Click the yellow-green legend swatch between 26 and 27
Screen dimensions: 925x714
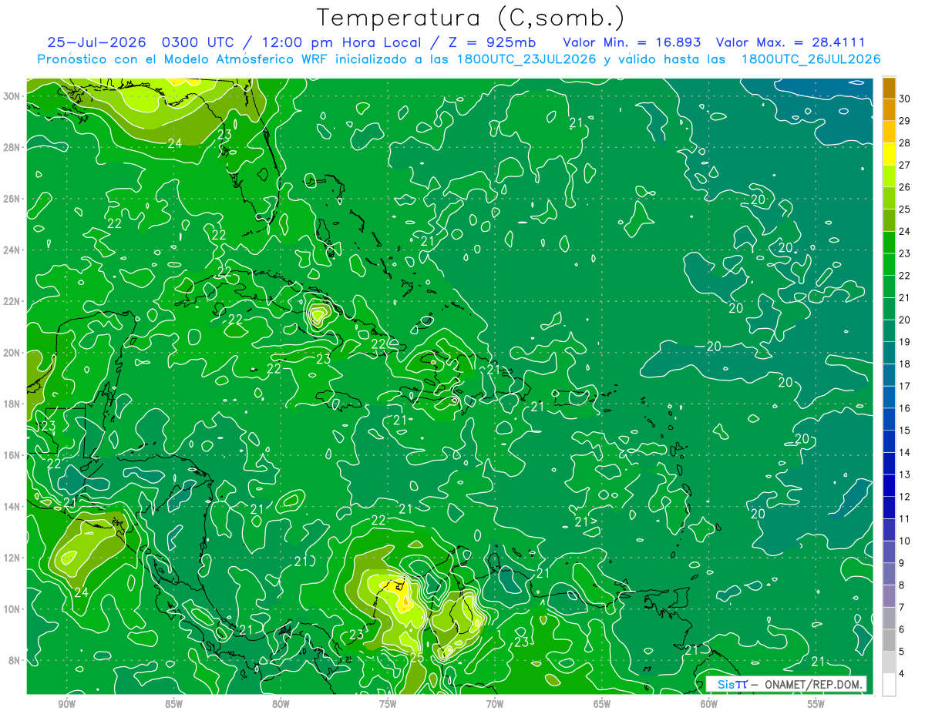[x=889, y=176]
